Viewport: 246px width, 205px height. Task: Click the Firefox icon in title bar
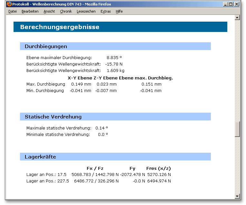click(x=9, y=4)
